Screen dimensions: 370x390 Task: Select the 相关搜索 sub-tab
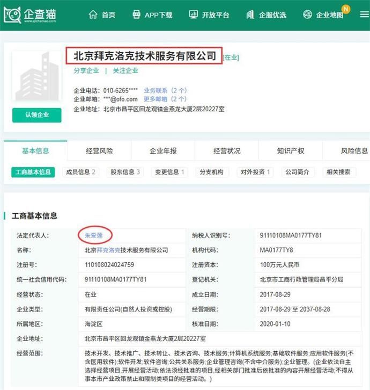338,172
